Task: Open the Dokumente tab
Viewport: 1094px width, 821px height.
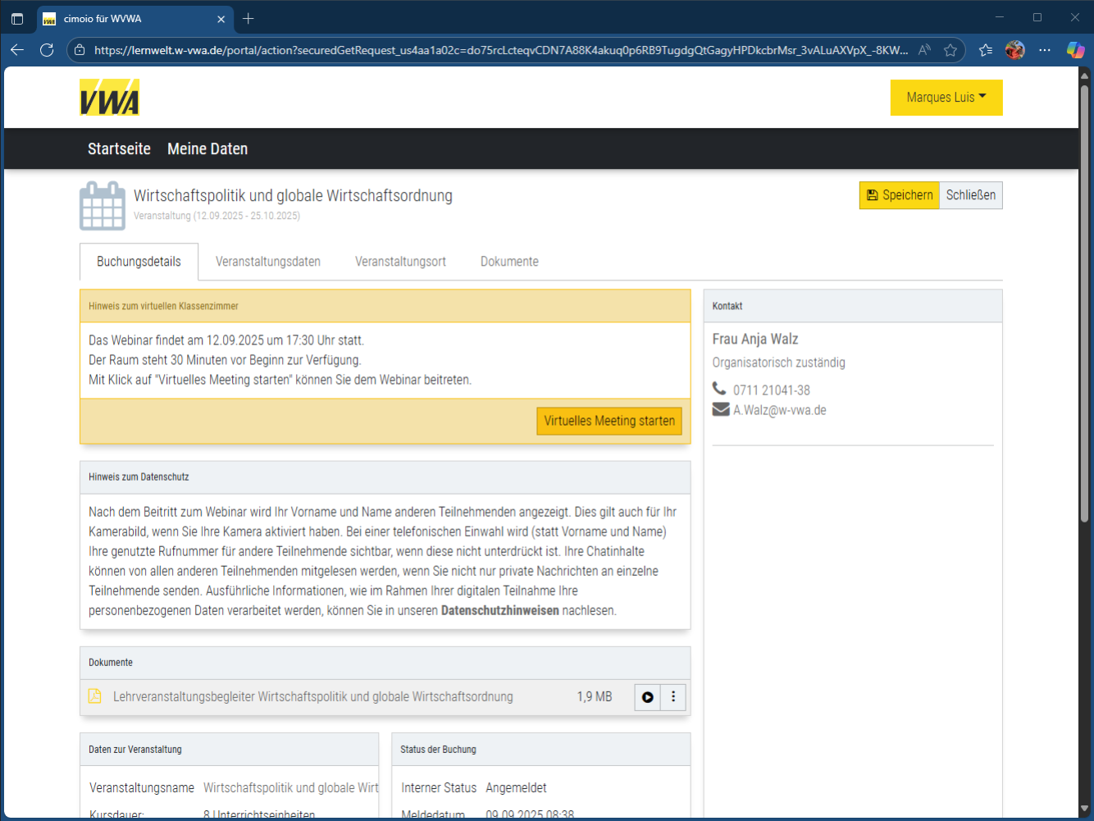Action: coord(509,262)
